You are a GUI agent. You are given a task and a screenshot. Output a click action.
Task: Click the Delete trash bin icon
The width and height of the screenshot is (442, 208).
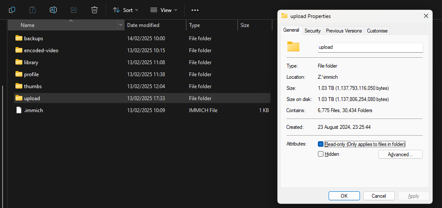coord(94,9)
